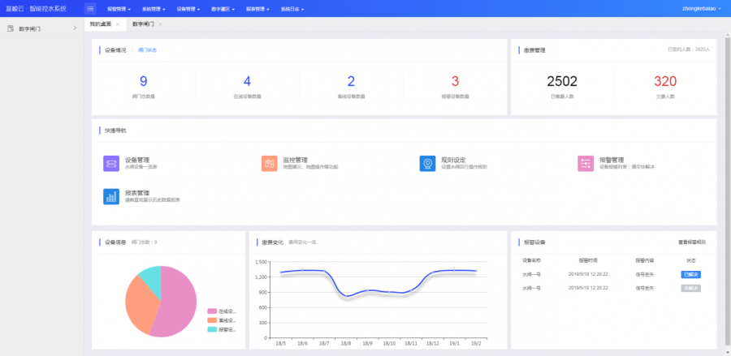Open the 设备管理 top menu dropdown
This screenshot has height=356, width=731.
[x=188, y=9]
